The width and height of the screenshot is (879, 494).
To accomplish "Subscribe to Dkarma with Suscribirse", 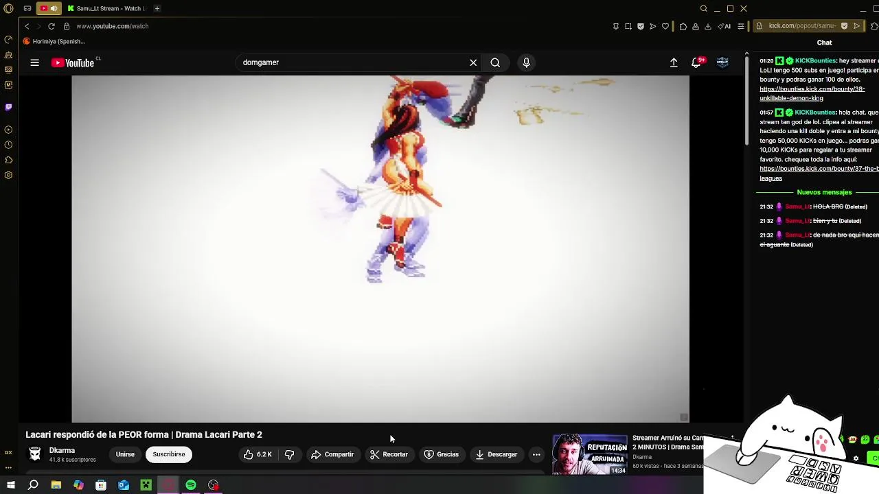I will [169, 454].
